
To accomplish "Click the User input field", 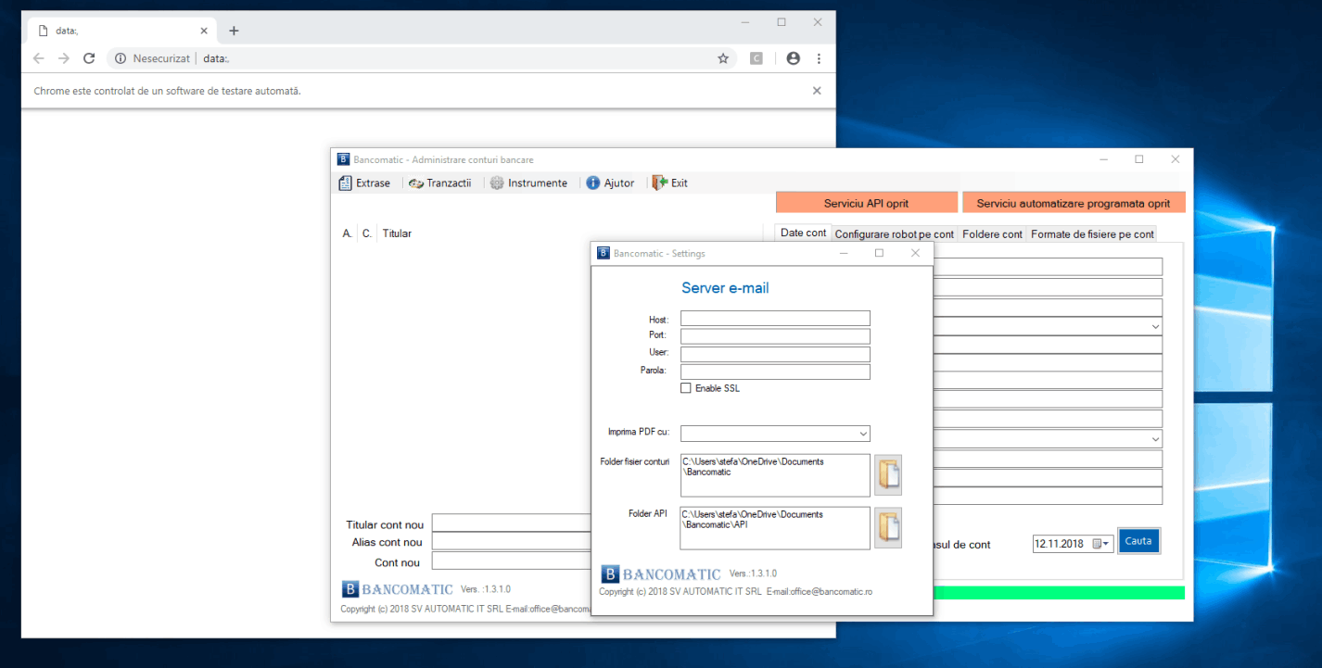I will click(775, 354).
